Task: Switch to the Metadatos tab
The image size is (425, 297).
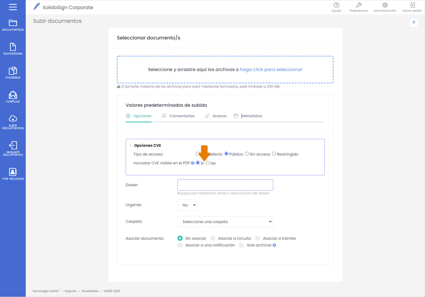Action: [248, 116]
